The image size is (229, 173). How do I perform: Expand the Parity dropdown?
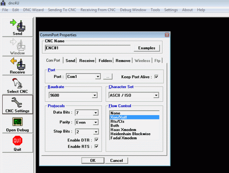(x=95, y=122)
